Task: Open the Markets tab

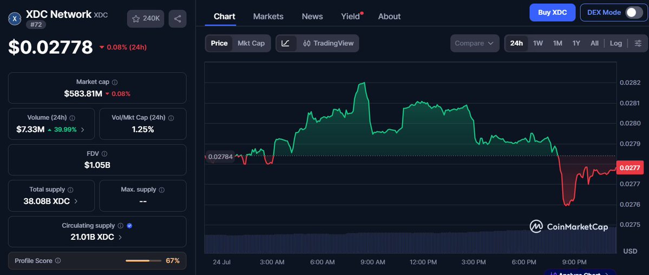Action: (268, 17)
